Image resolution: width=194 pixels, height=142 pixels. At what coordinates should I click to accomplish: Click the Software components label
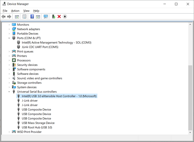31,69
